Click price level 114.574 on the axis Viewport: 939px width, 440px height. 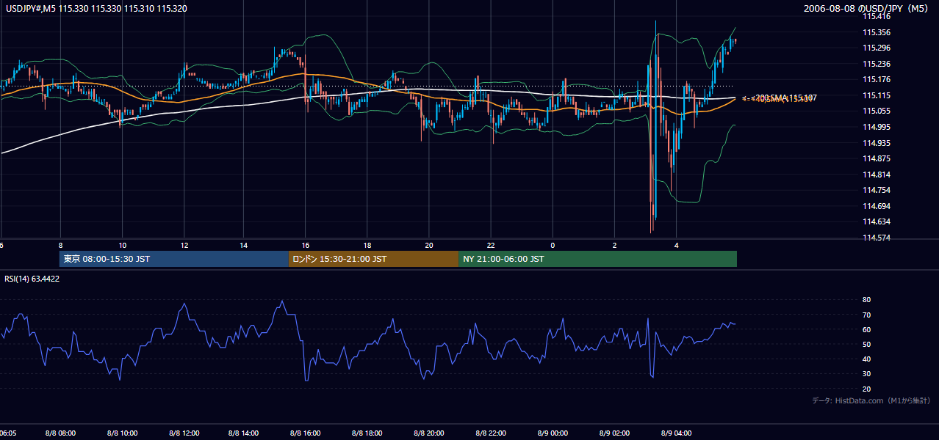(x=878, y=238)
